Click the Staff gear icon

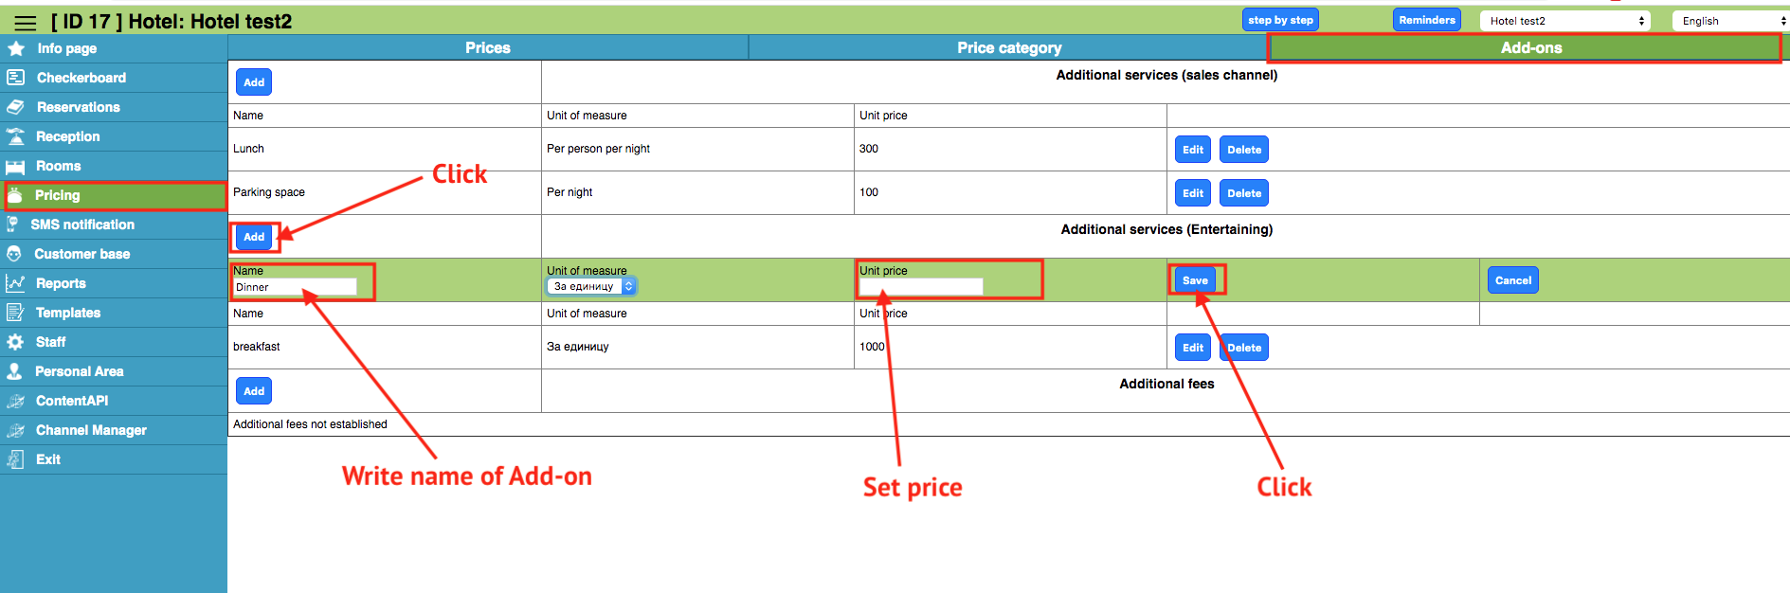pos(15,342)
